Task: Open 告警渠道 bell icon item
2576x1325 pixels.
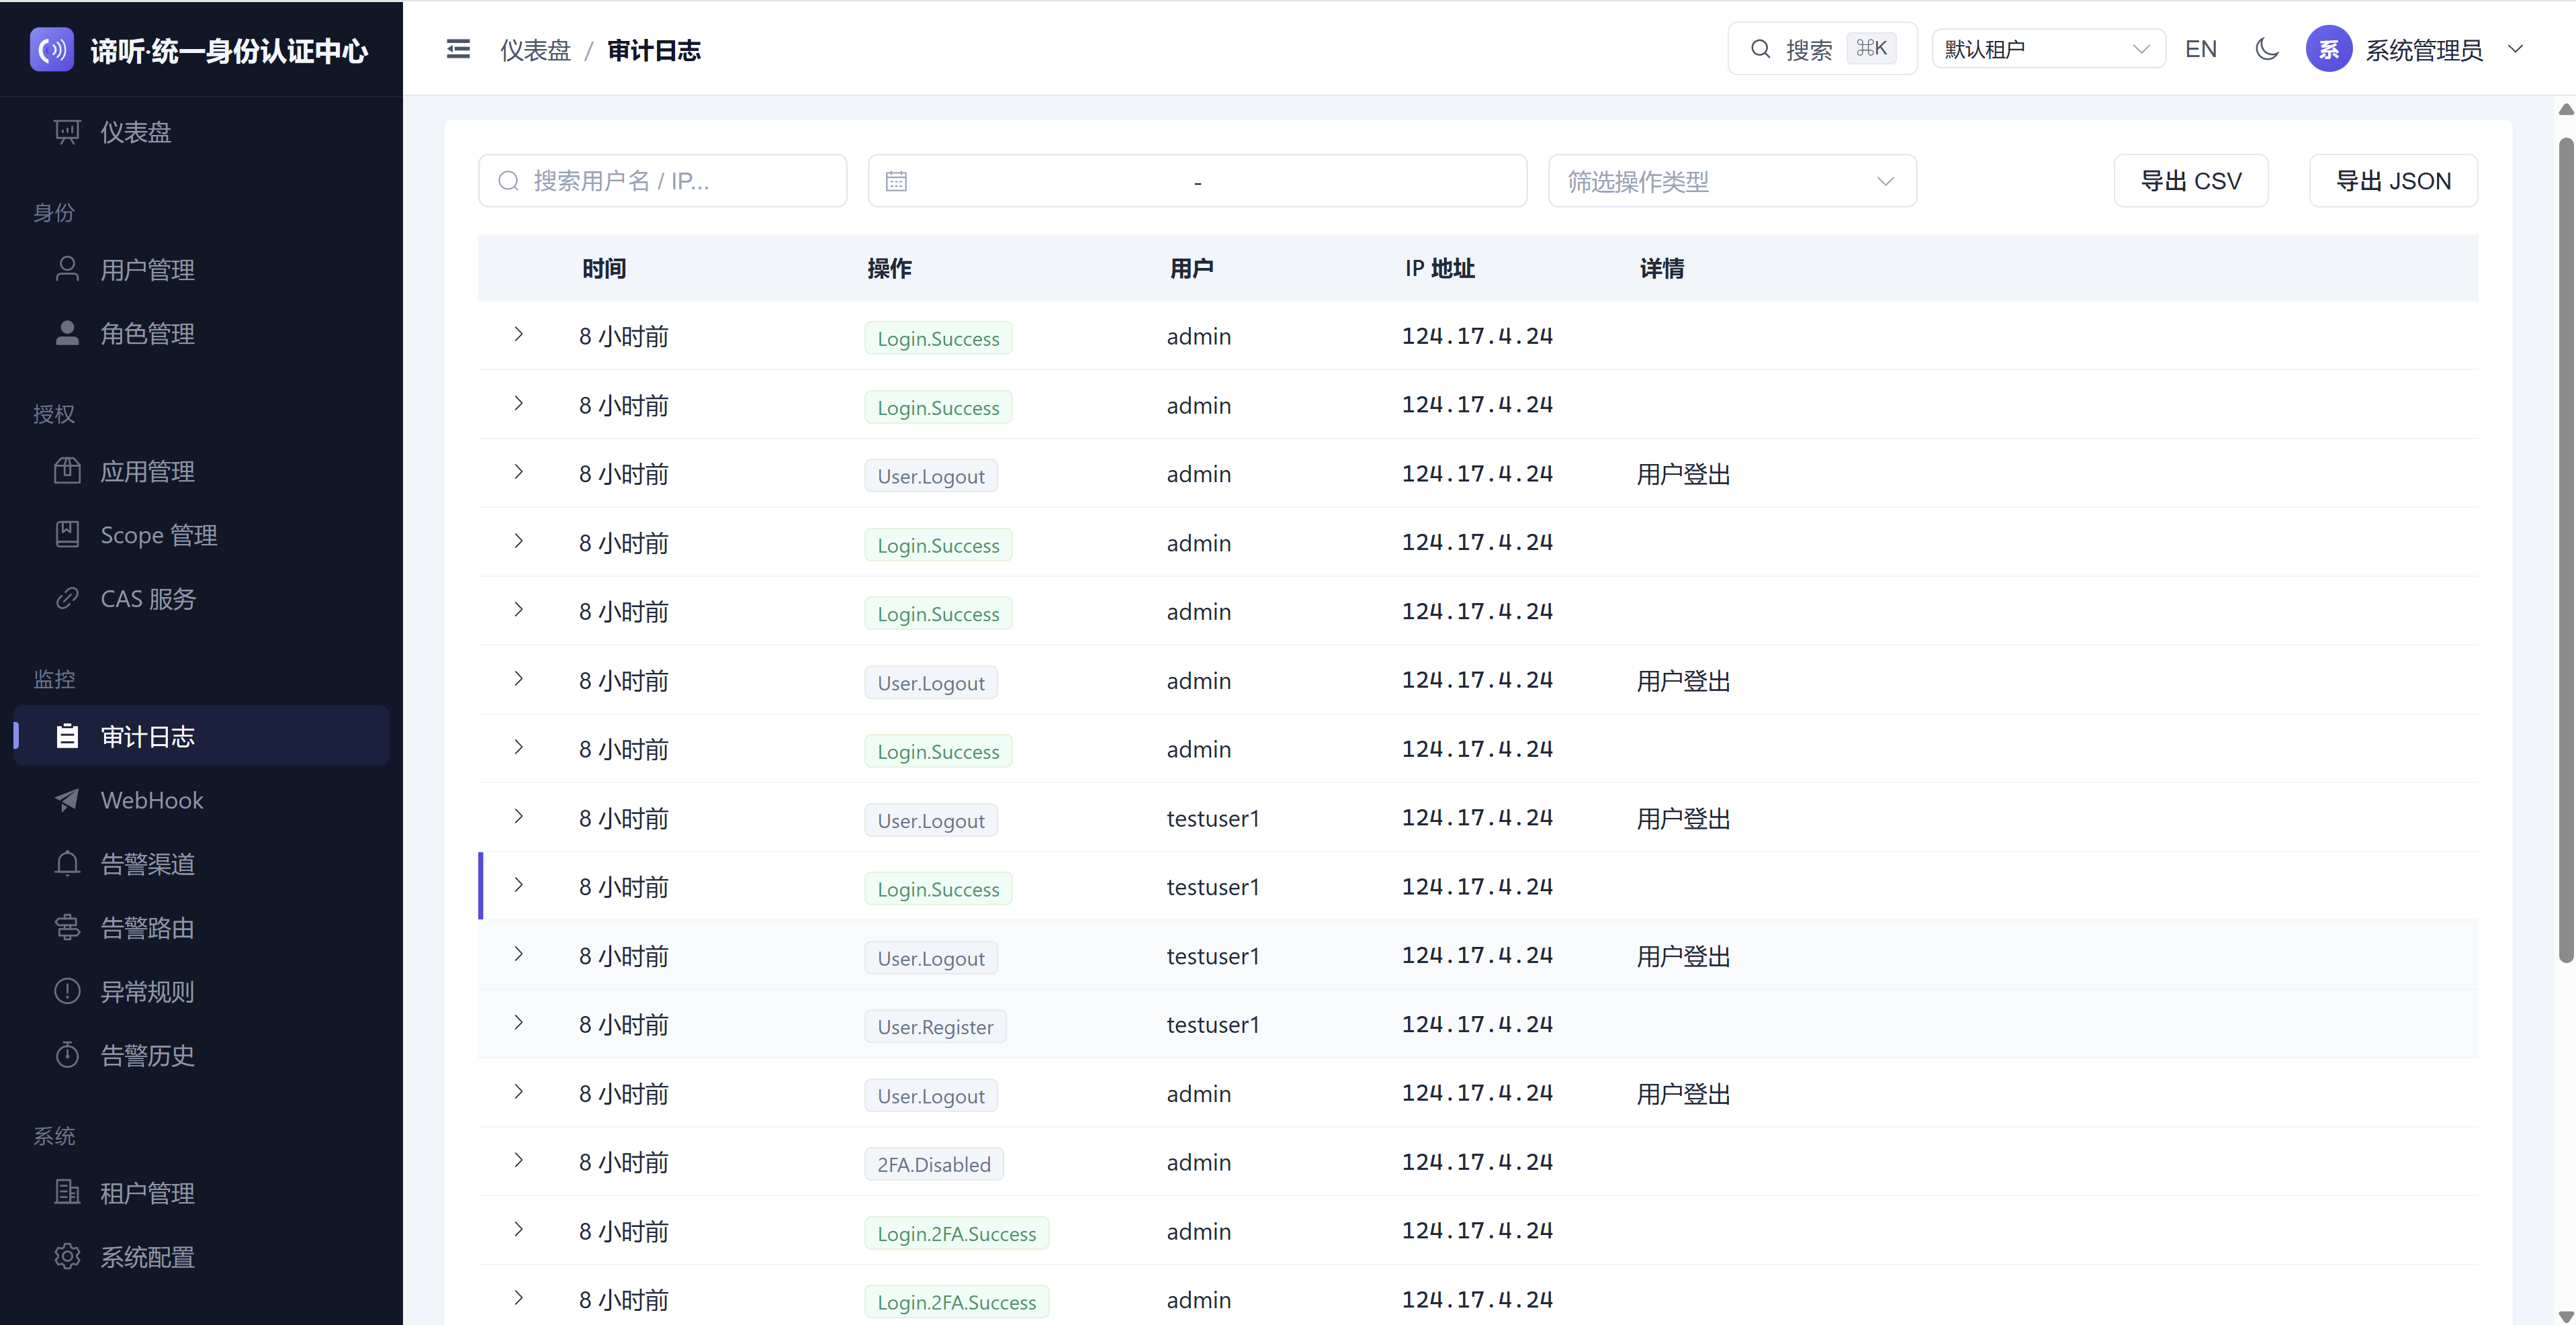Action: click(147, 864)
